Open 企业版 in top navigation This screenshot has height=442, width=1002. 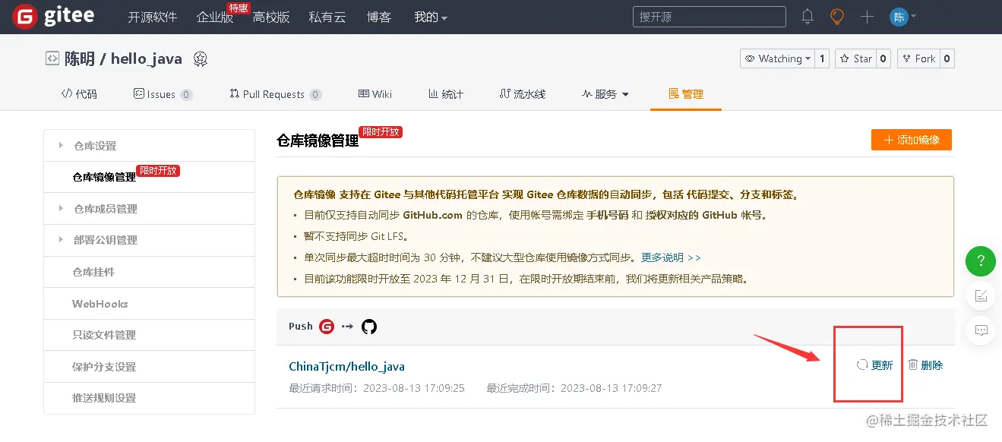215,17
